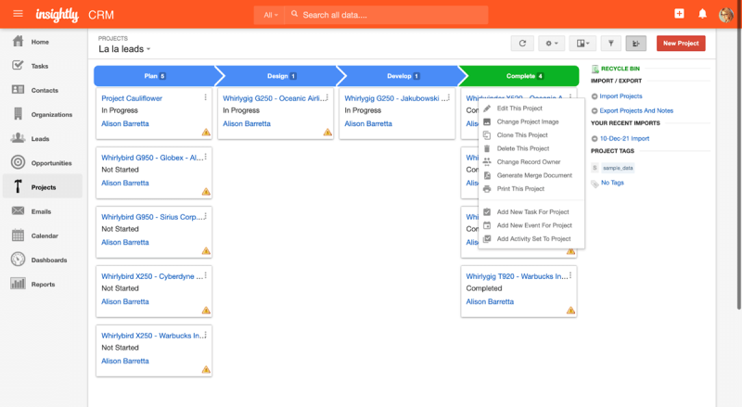
Task: Open the 10-Dec-21 Import link
Action: tap(624, 139)
